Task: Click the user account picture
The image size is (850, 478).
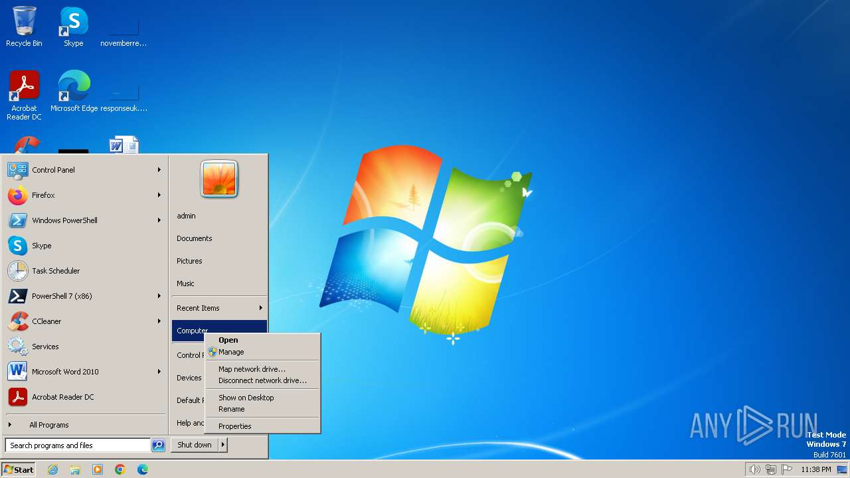Action: click(219, 179)
